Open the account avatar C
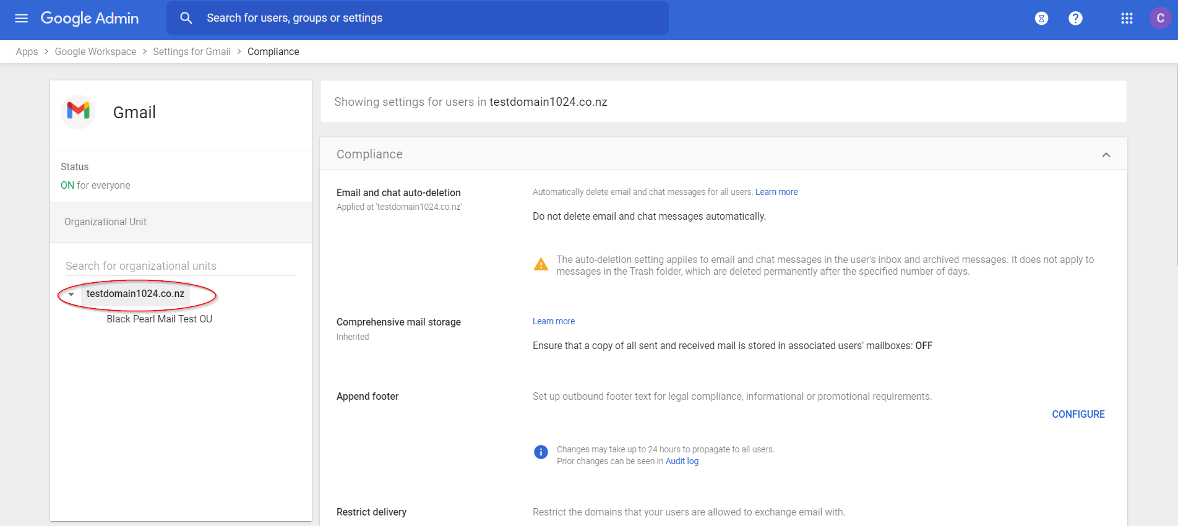The height and width of the screenshot is (526, 1178). pyautogui.click(x=1161, y=19)
